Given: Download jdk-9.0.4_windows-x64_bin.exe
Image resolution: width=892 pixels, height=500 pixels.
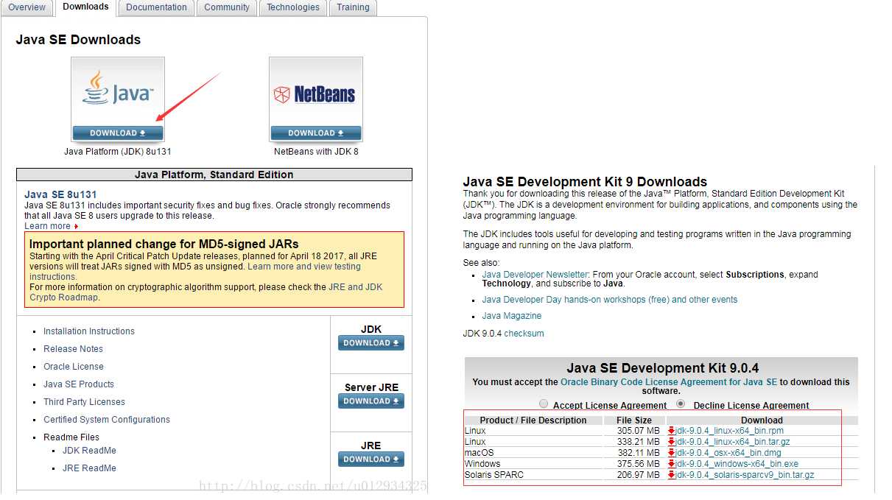Looking at the screenshot, I should point(737,464).
